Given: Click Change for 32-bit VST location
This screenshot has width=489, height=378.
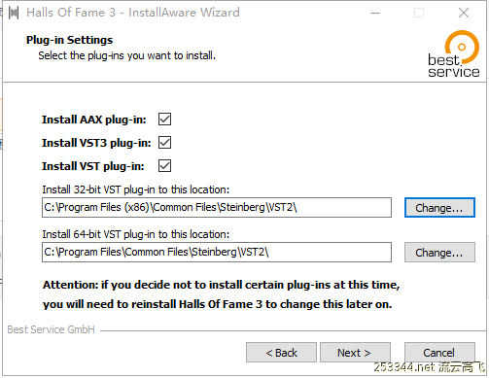Looking at the screenshot, I should [439, 208].
